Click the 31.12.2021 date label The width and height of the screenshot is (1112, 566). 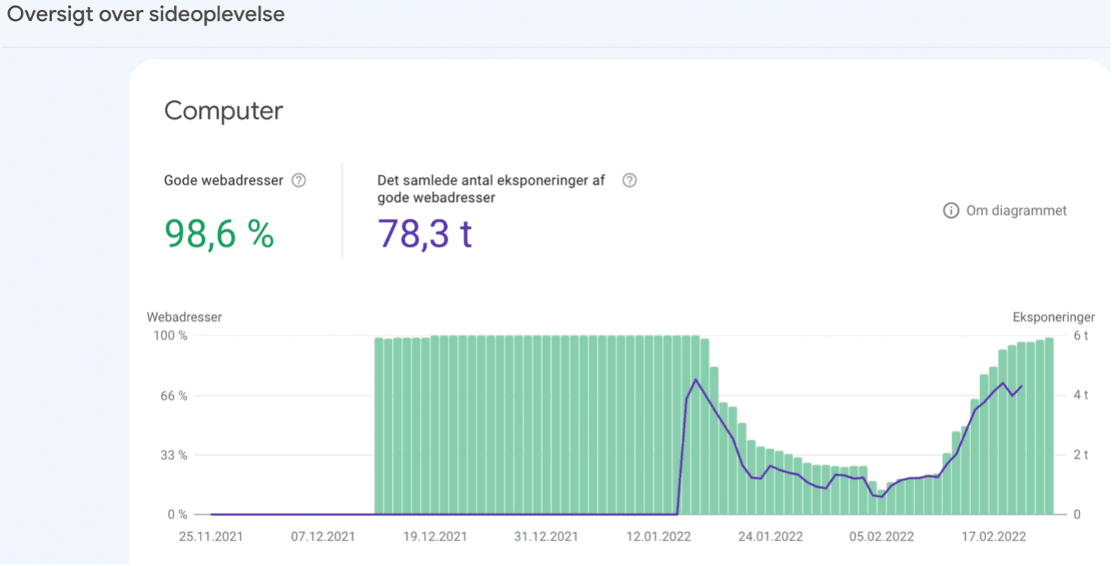547,537
